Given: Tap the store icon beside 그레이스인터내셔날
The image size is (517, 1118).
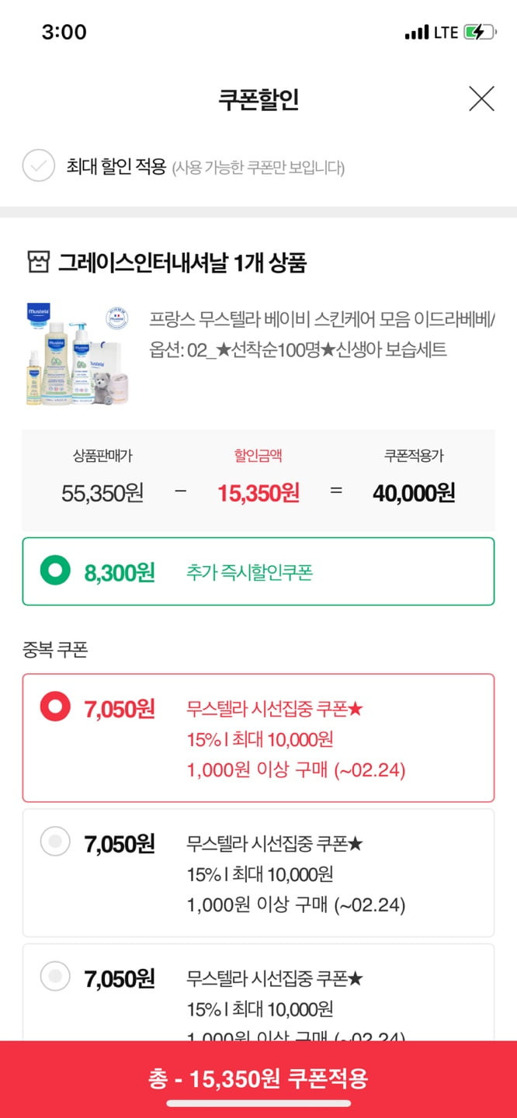Looking at the screenshot, I should click(x=38, y=262).
